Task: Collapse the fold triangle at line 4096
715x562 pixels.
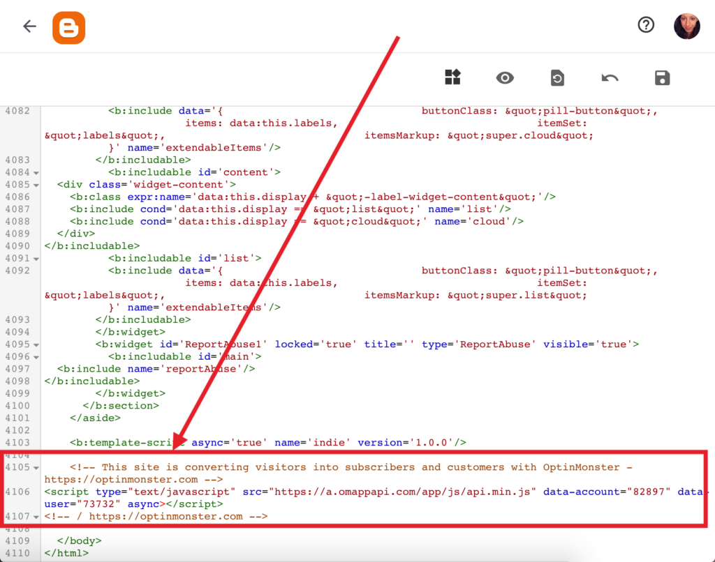Action: coord(37,356)
